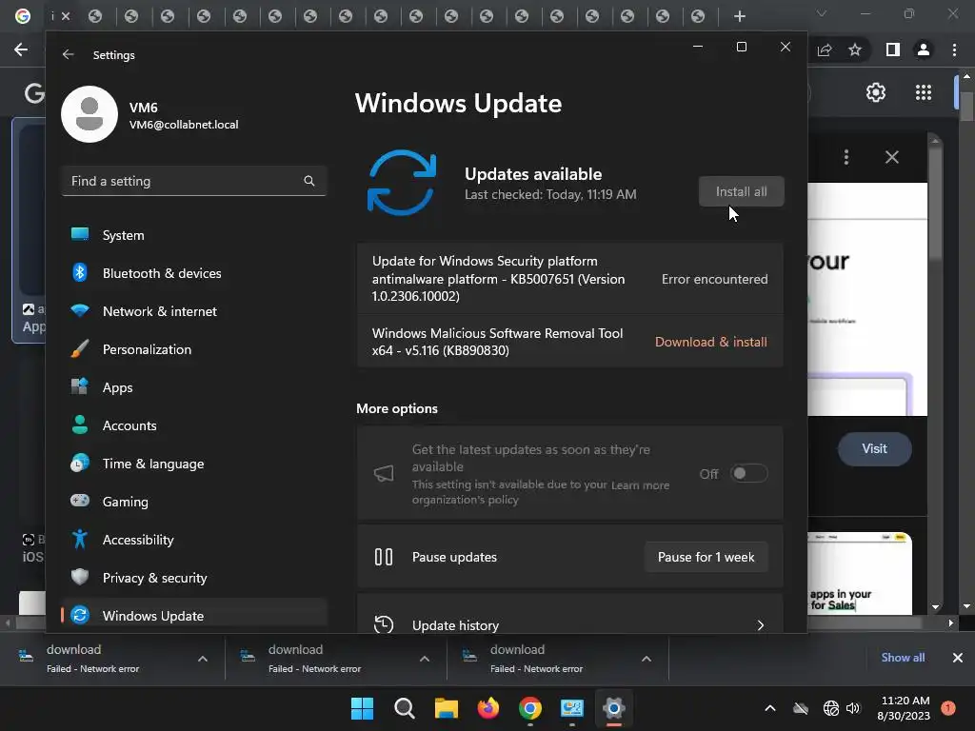Viewport: 975px width, 731px height.
Task: Open Accounts settings category
Action: pyautogui.click(x=194, y=425)
